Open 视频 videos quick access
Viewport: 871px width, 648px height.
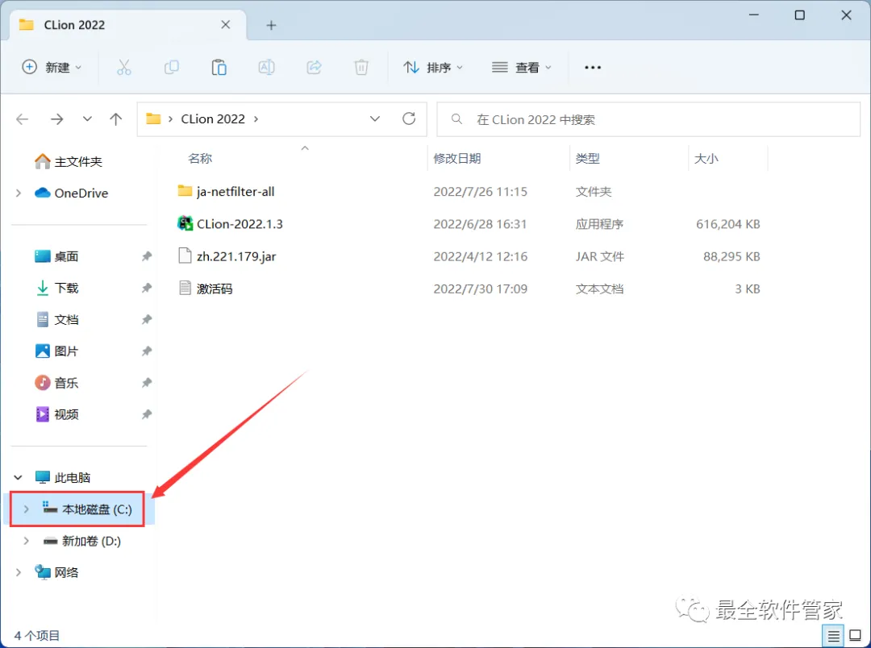point(56,415)
